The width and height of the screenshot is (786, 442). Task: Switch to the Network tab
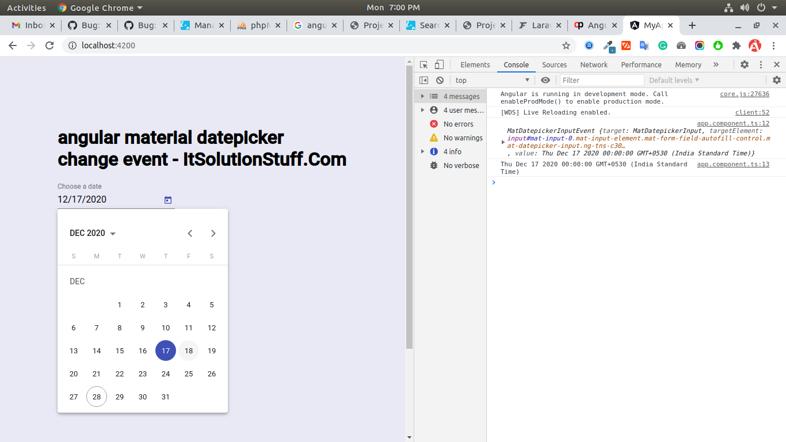[594, 65]
